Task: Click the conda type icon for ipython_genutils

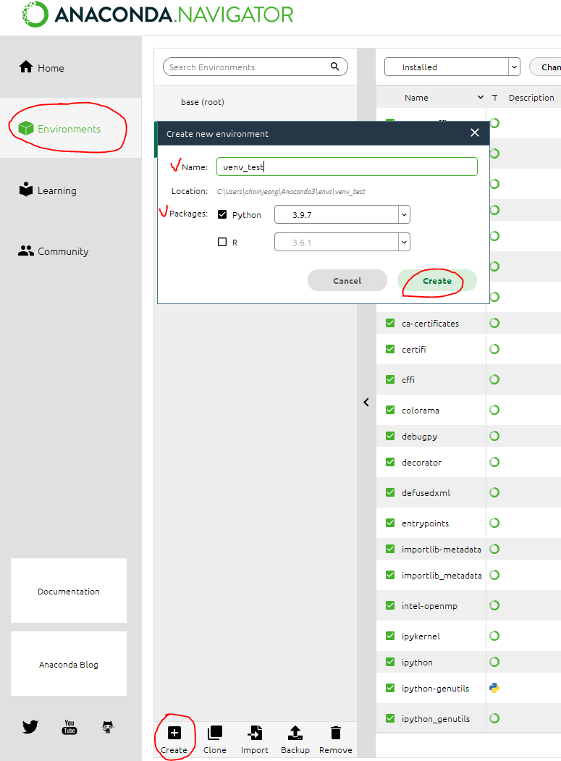Action: (x=494, y=718)
